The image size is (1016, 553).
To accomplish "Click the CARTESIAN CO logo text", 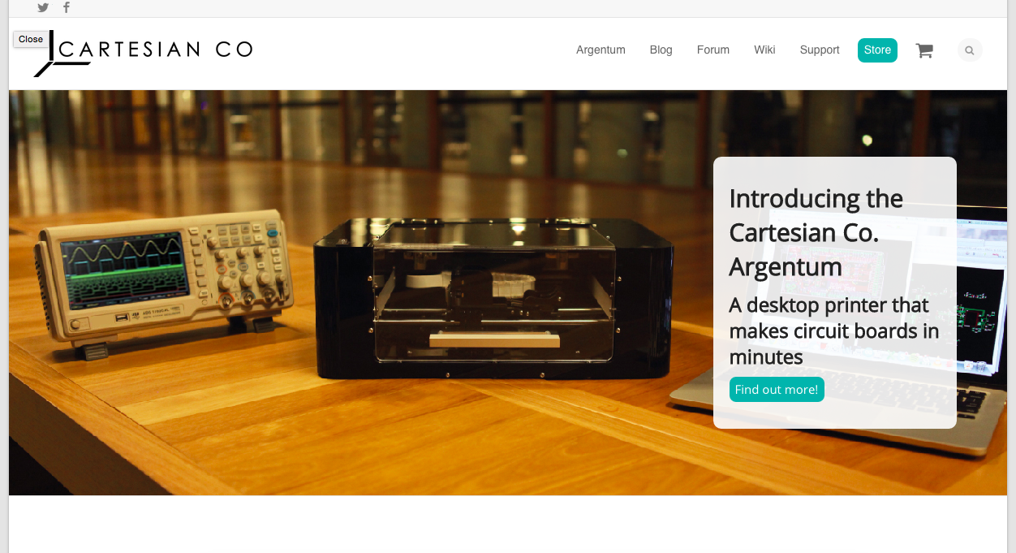I will (156, 50).
